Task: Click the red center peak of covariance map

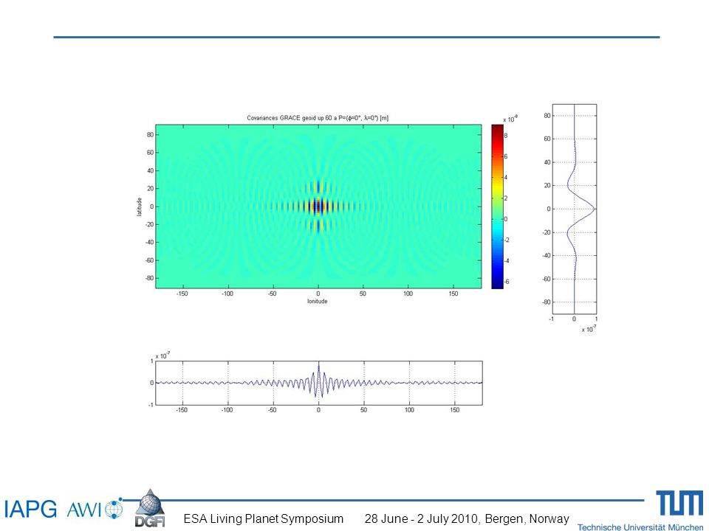Action: (x=318, y=206)
